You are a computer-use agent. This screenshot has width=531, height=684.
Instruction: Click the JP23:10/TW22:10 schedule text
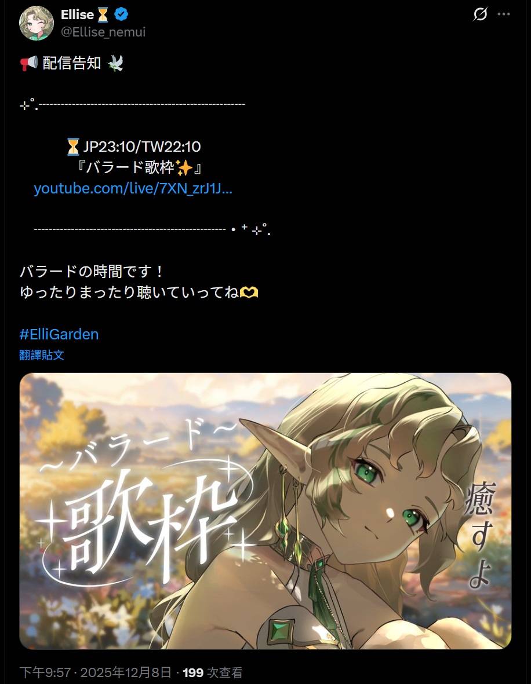pyautogui.click(x=142, y=147)
